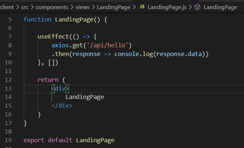Image resolution: width=244 pixels, height=148 pixels.
Task: Click the 'log' method on line 9
Action: pyautogui.click(x=148, y=54)
